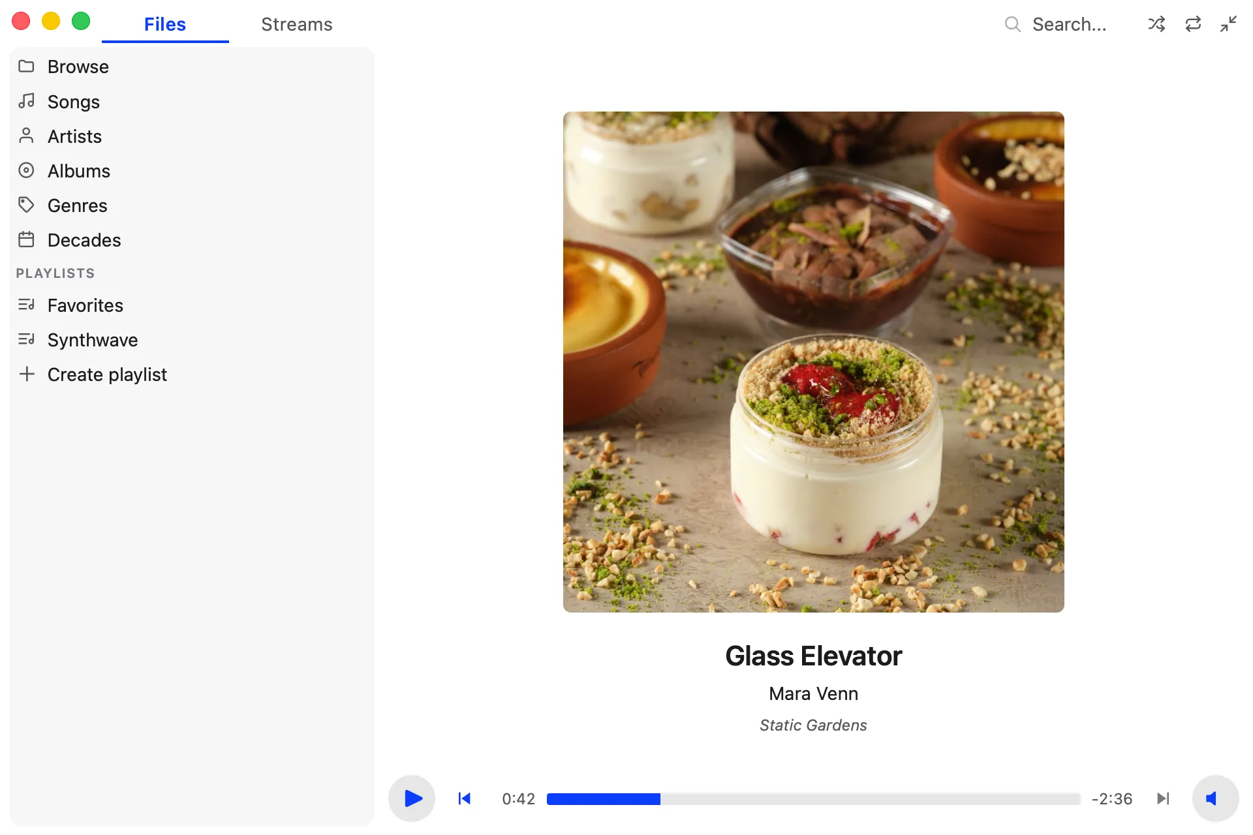Click the search magnifier icon

(1012, 24)
